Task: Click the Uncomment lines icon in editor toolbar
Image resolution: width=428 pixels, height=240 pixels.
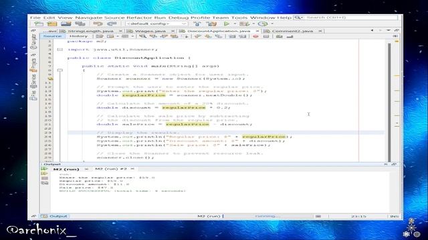Action: tap(290, 36)
